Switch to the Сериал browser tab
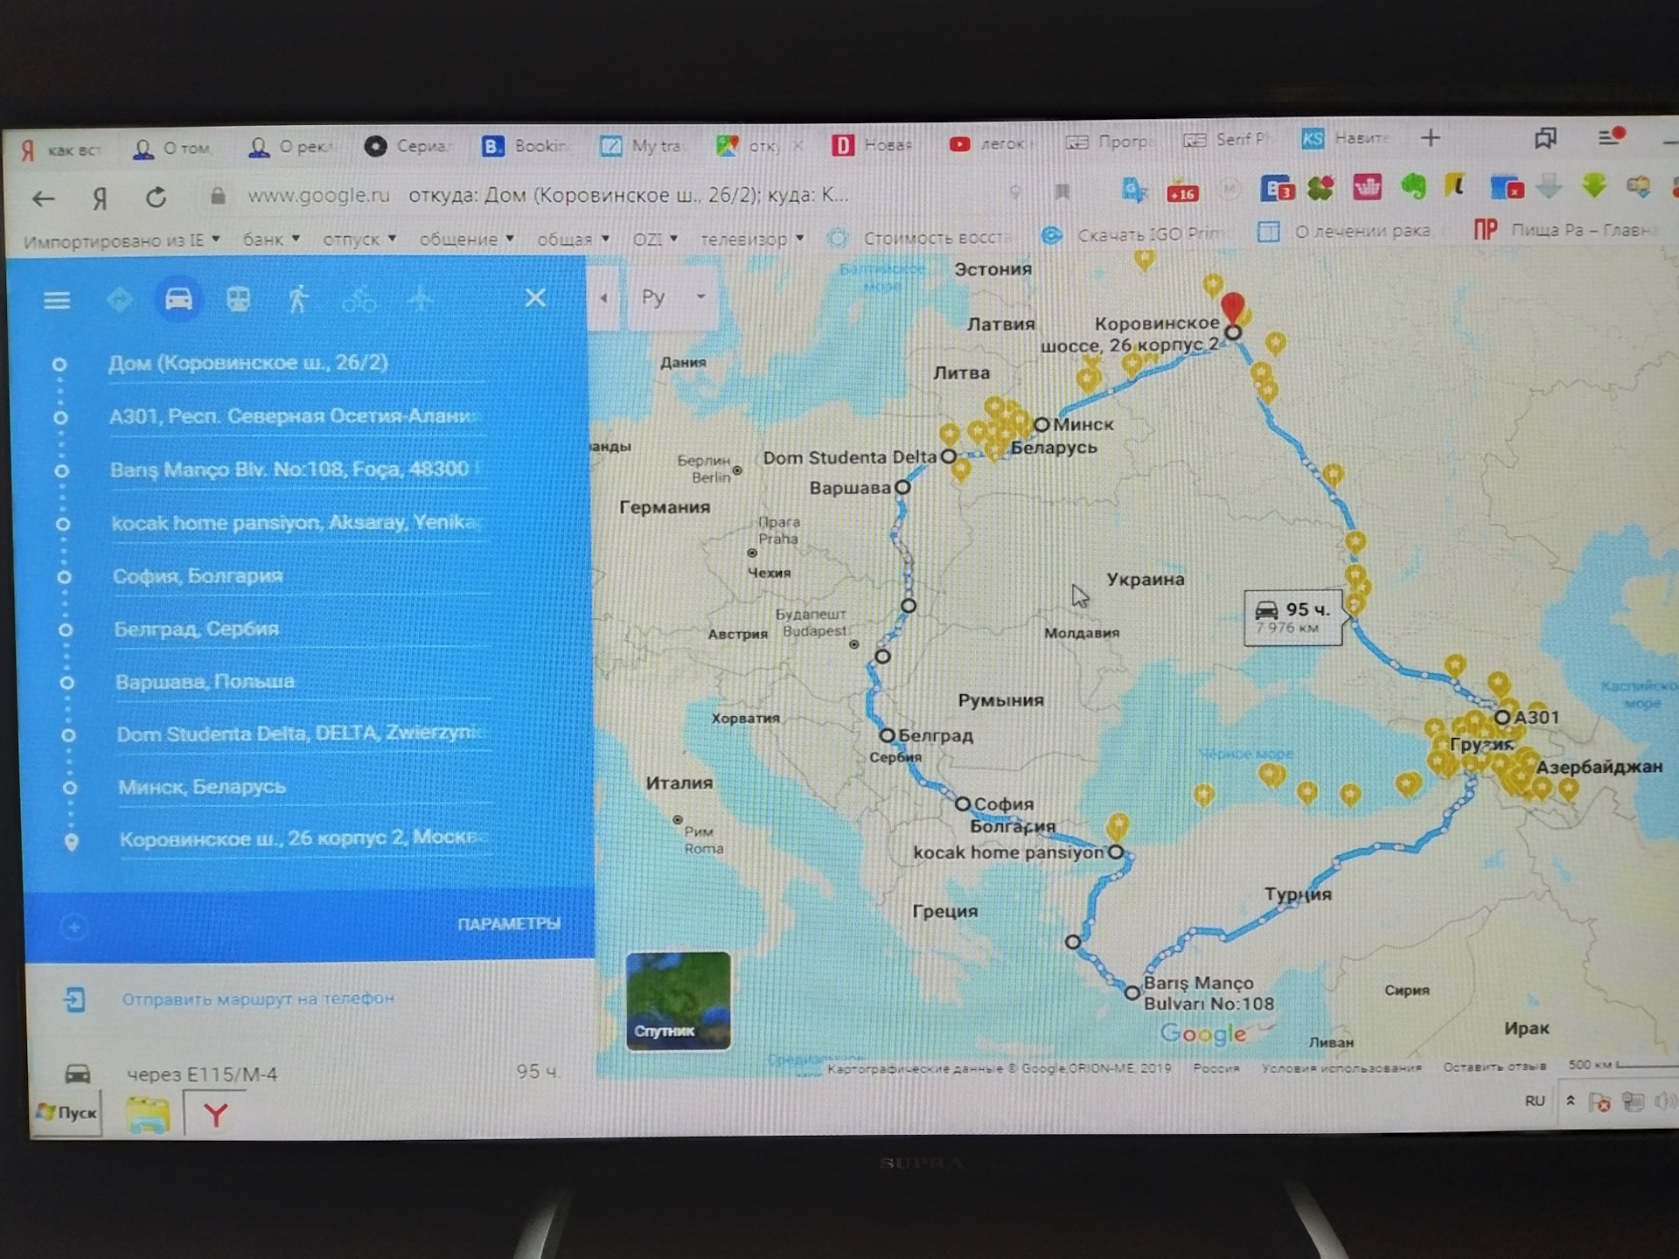The width and height of the screenshot is (1679, 1259). pos(409,146)
